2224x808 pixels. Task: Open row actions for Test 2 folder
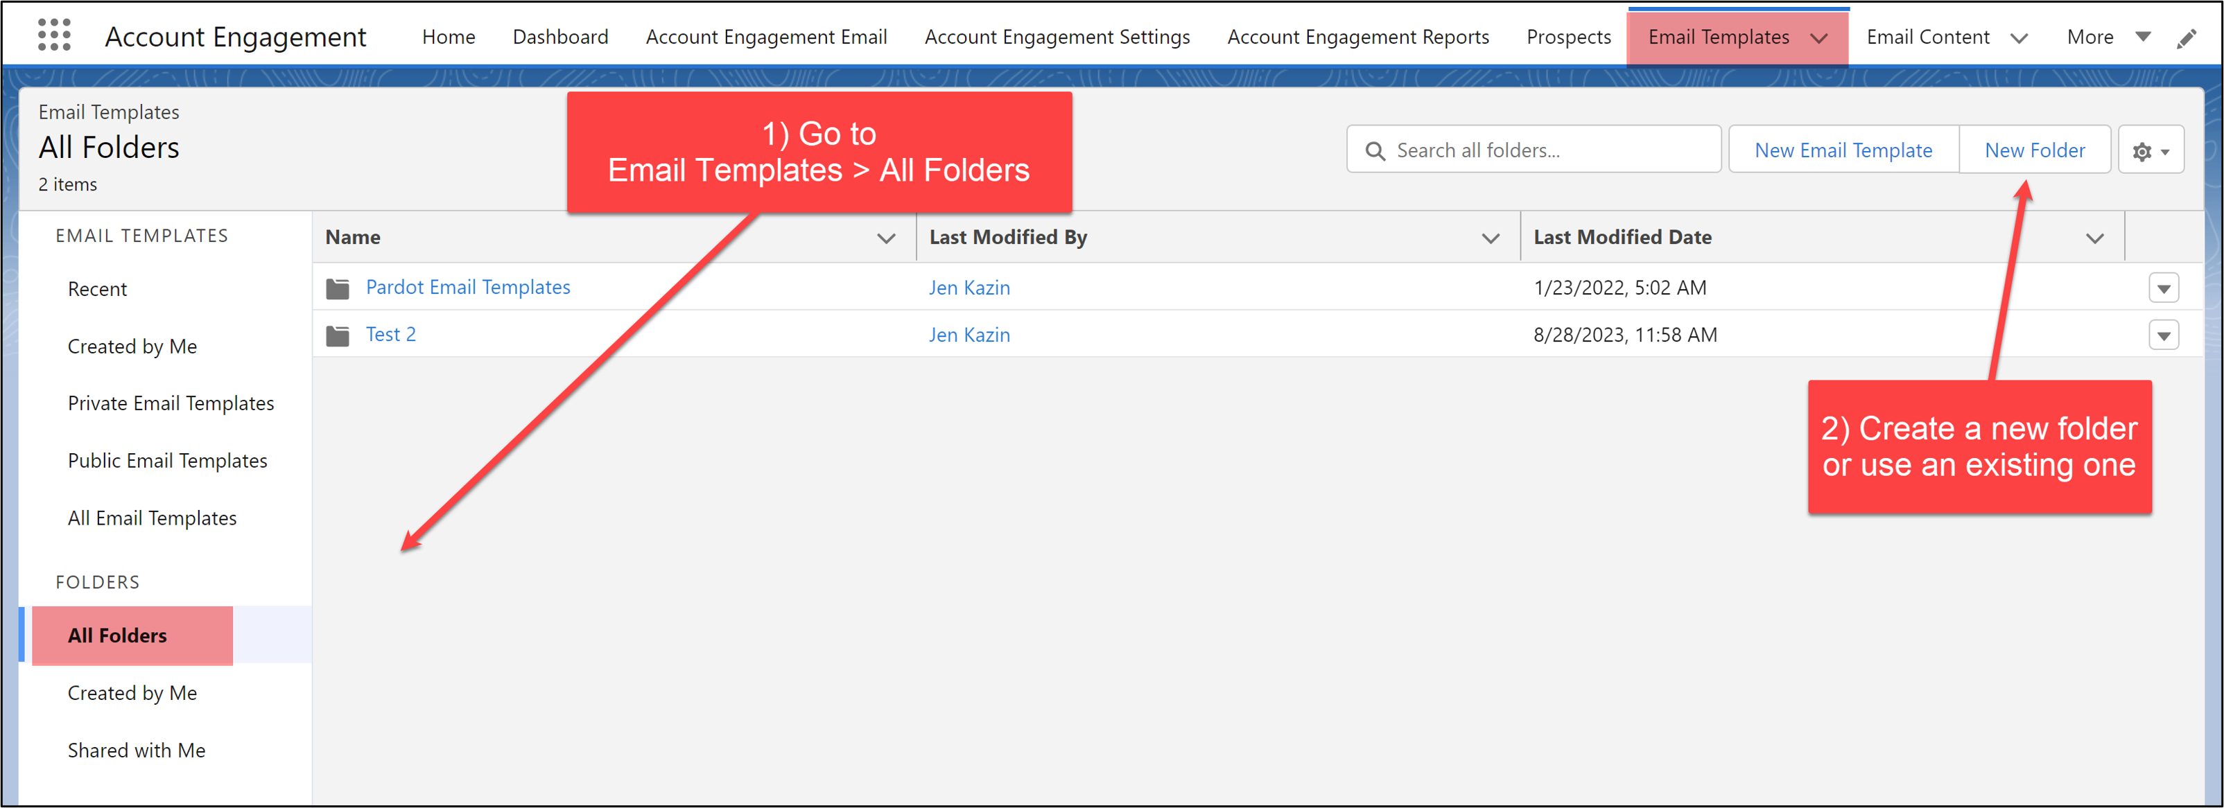point(2163,336)
